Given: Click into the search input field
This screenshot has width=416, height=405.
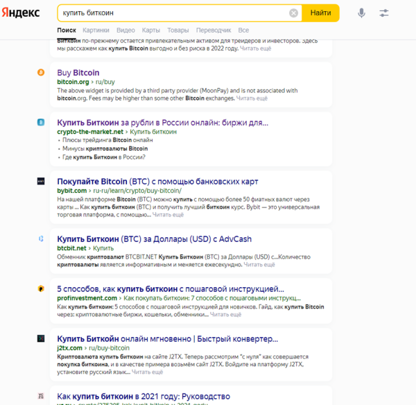Looking at the screenshot, I should (x=173, y=13).
